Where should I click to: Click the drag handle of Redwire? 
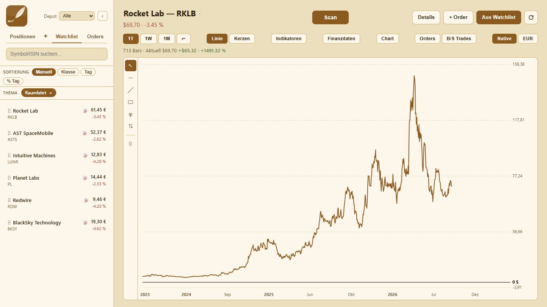pos(9,200)
